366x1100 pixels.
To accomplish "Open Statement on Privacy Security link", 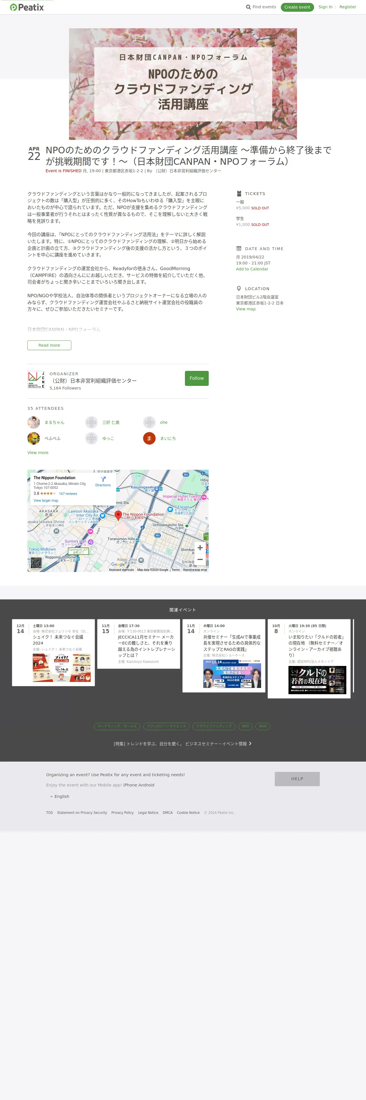I will [x=82, y=813].
